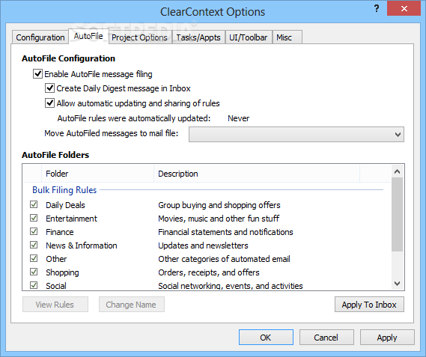Uncheck the Other folder checkbox
This screenshot has width=426, height=357.
(x=34, y=259)
